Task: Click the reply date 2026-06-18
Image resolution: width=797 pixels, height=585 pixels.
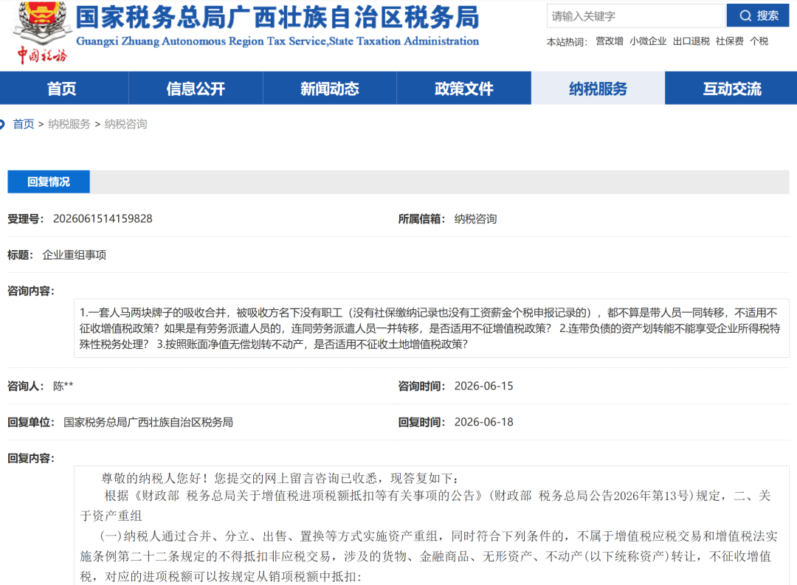Action: pos(484,422)
